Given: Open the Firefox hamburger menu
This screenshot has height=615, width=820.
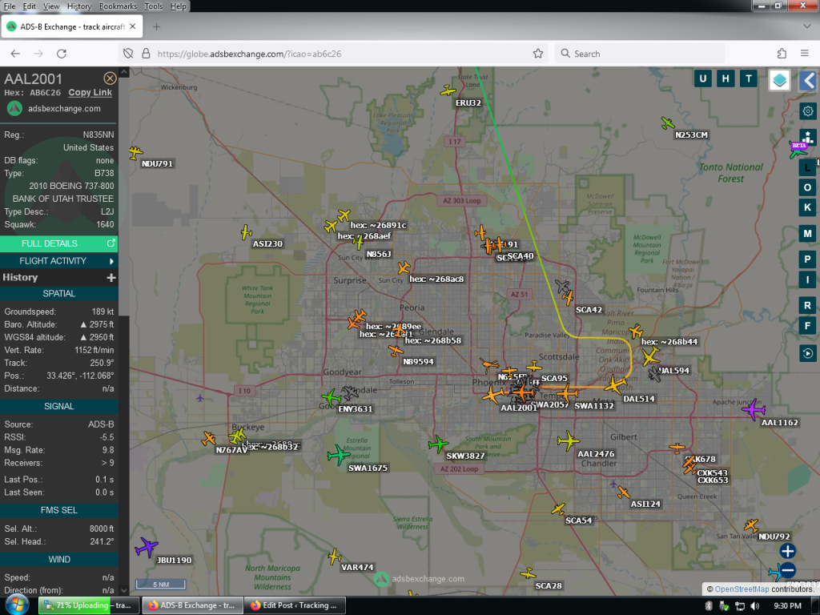Looking at the screenshot, I should pyautogui.click(x=805, y=54).
